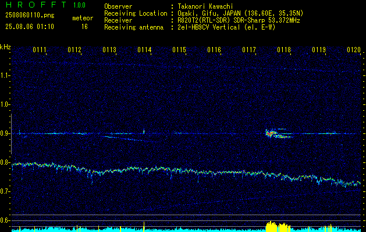Image resolution: width=366 pixels, height=232 pixels.
Task: Click the 0114 time marker
Action: point(144,50)
